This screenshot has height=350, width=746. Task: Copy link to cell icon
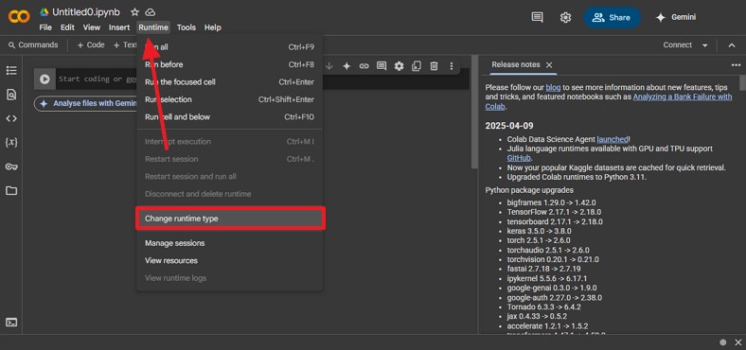click(x=364, y=66)
